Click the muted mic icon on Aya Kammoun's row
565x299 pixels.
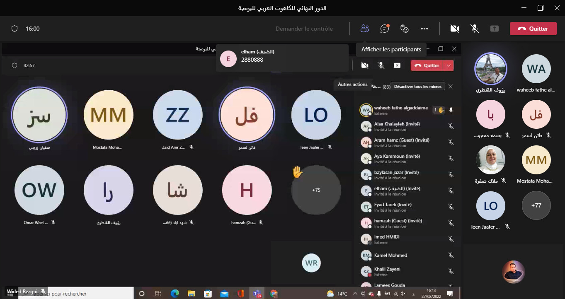point(451,158)
